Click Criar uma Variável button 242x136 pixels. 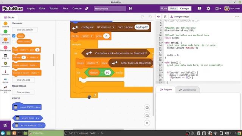click(x=25, y=29)
